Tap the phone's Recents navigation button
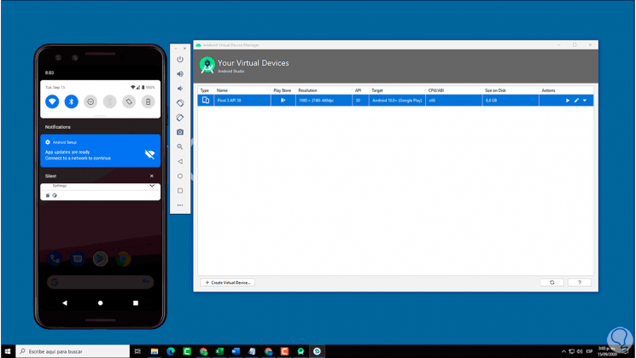The height and width of the screenshot is (358, 636). pyautogui.click(x=136, y=303)
